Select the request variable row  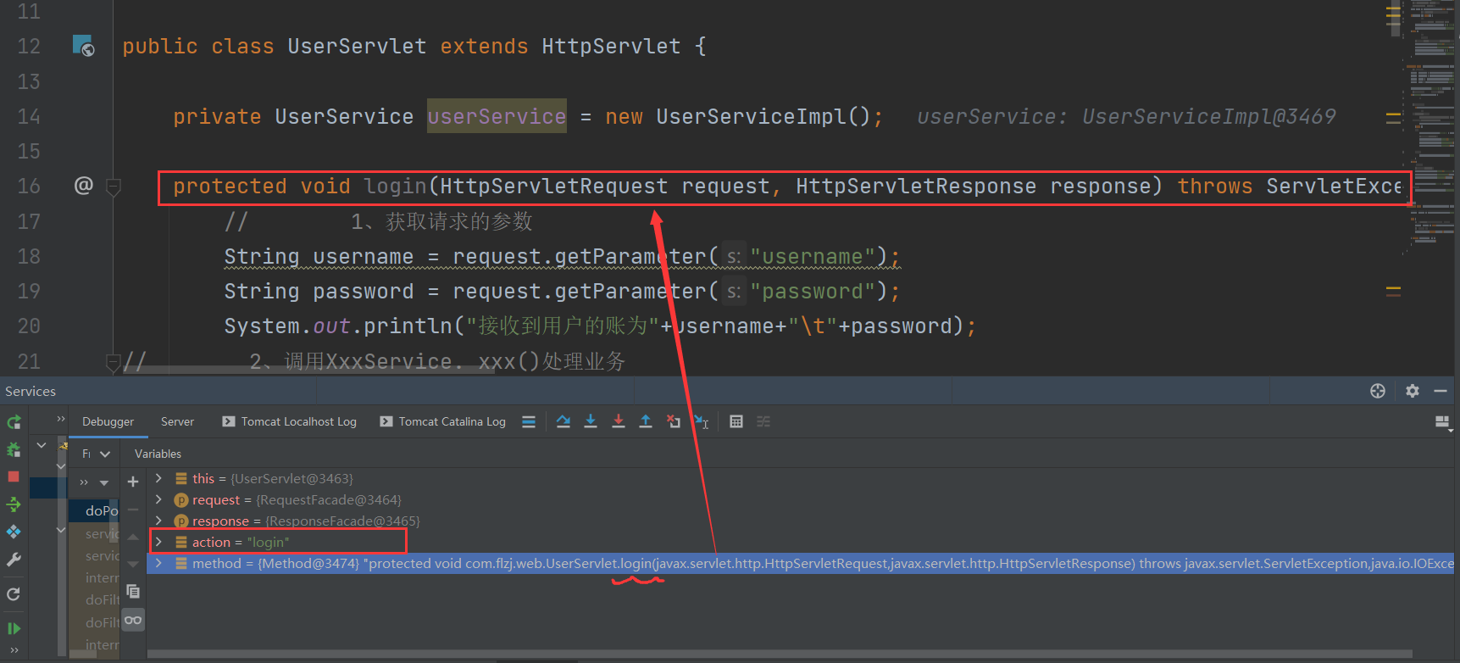801,499
